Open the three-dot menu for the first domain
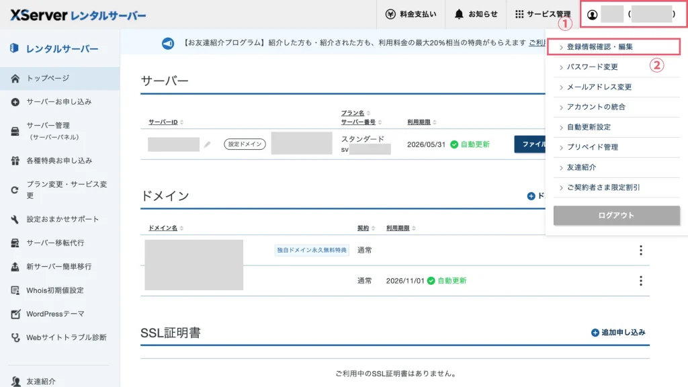Image resolution: width=688 pixels, height=387 pixels. coord(640,250)
